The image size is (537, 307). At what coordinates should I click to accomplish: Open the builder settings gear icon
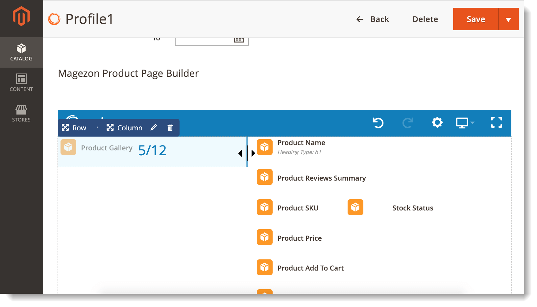(x=437, y=122)
